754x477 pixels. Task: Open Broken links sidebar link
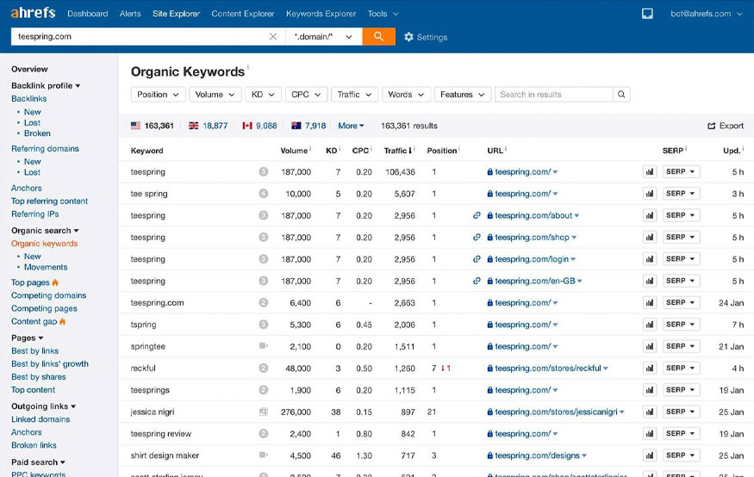tap(34, 445)
